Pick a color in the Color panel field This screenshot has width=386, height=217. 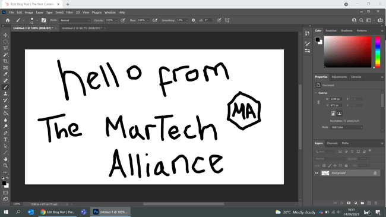click(x=347, y=52)
